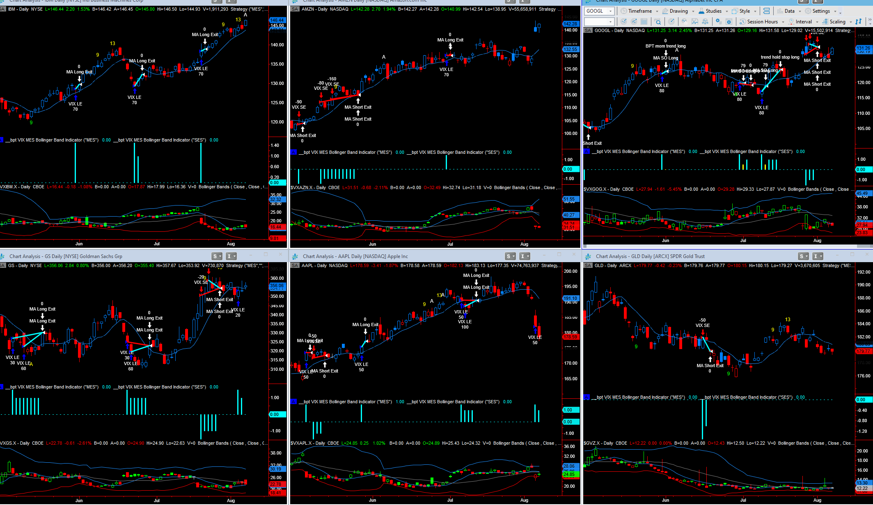873x505 pixels.
Task: Toggle the SA status box on the GLD chart
Action: pyautogui.click(x=588, y=265)
